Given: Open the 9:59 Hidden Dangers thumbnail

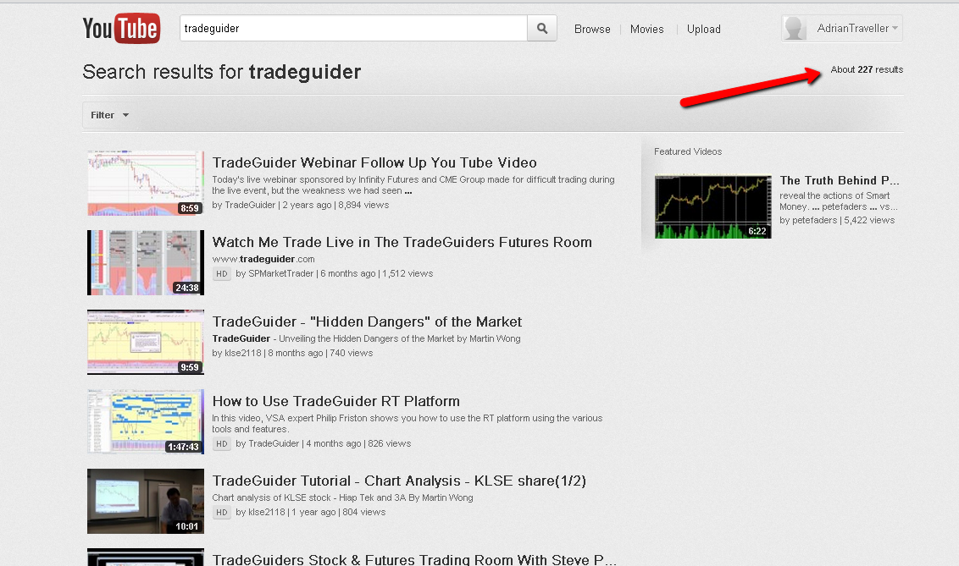Looking at the screenshot, I should (146, 342).
